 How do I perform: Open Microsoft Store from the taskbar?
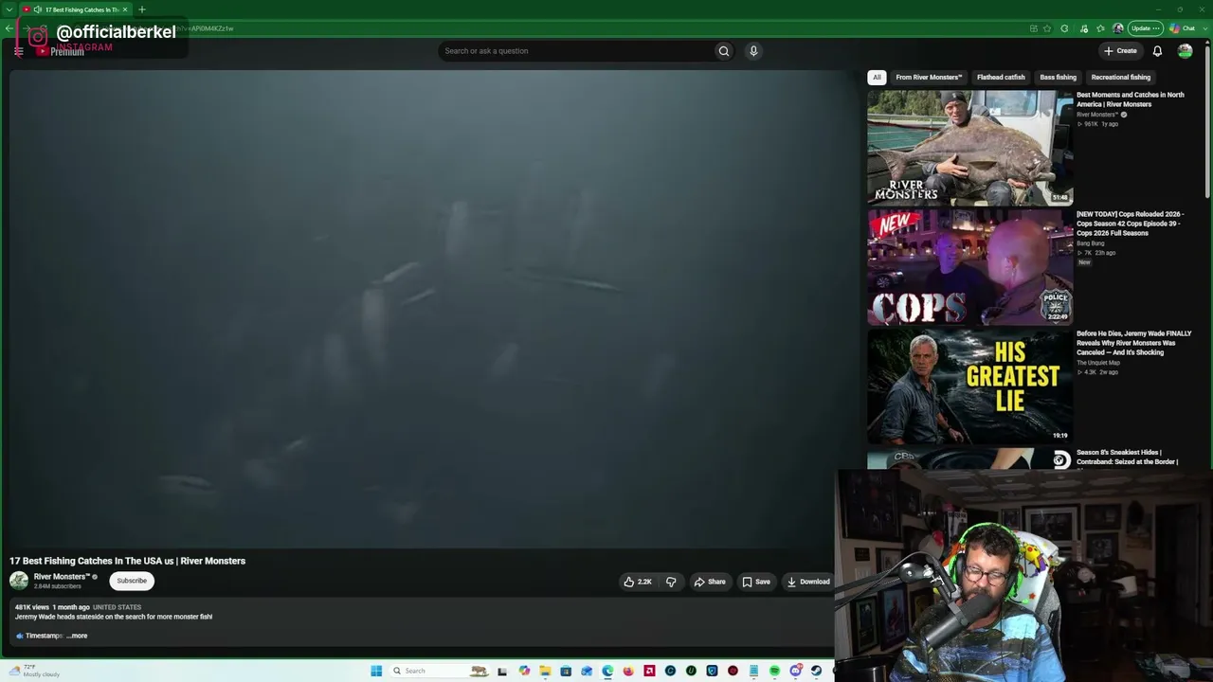(566, 671)
